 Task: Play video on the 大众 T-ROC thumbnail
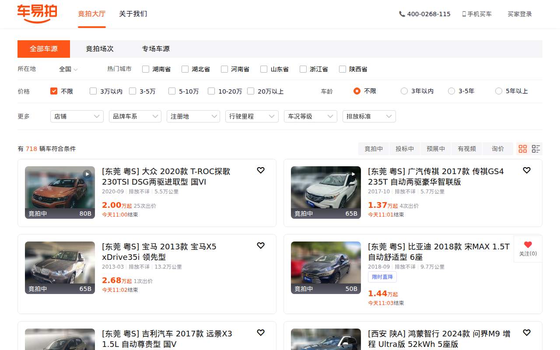click(x=87, y=174)
